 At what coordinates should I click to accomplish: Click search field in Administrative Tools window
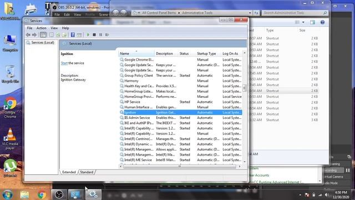(295, 13)
